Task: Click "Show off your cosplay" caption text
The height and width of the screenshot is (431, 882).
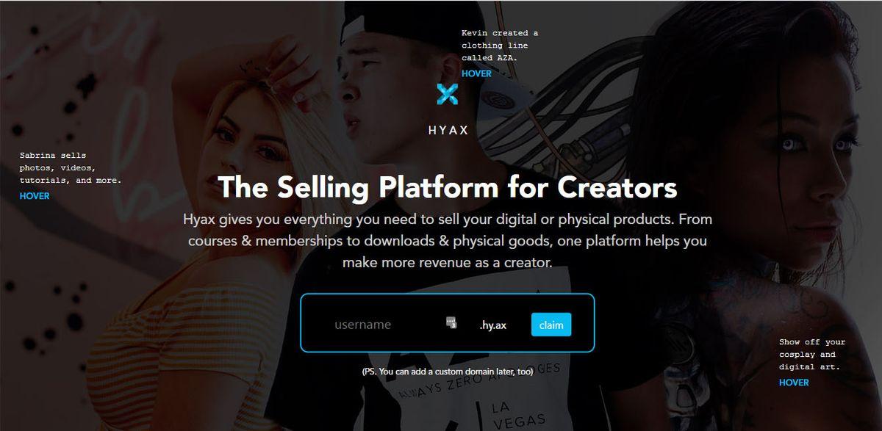Action: pos(812,354)
